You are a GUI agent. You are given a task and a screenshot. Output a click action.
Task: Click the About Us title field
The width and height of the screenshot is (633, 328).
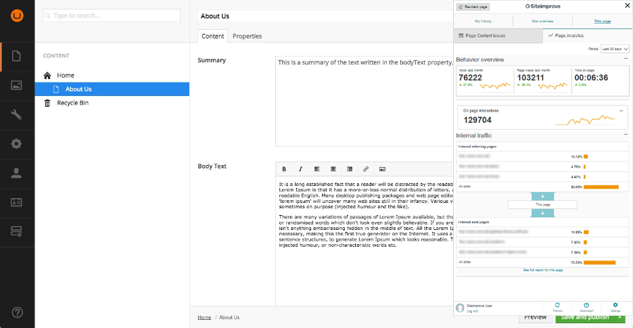point(325,16)
